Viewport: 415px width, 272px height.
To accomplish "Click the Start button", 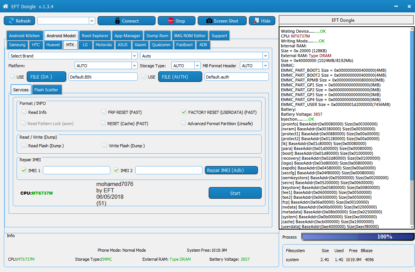I will pos(235,193).
